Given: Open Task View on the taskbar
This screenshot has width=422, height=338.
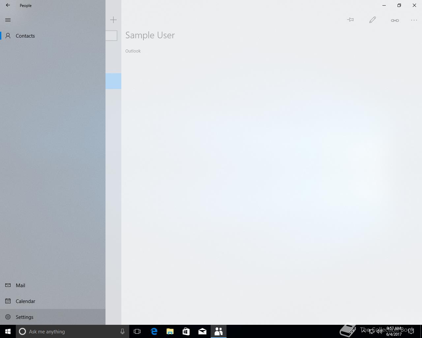Looking at the screenshot, I should (x=137, y=331).
